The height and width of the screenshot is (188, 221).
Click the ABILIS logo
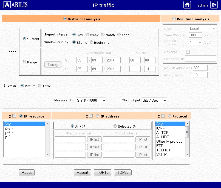click(x=16, y=5)
